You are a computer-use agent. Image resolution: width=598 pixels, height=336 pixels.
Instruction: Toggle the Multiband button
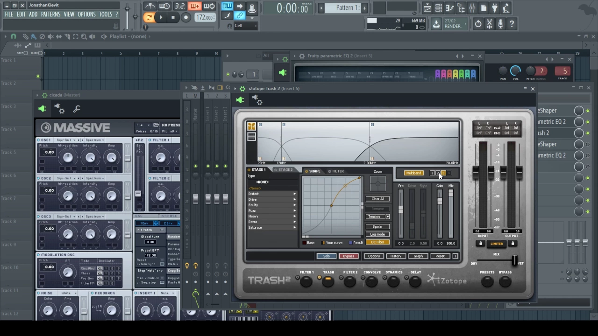click(413, 173)
